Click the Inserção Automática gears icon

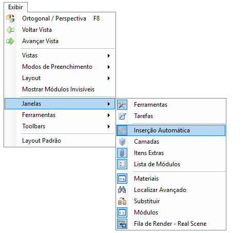(x=122, y=130)
